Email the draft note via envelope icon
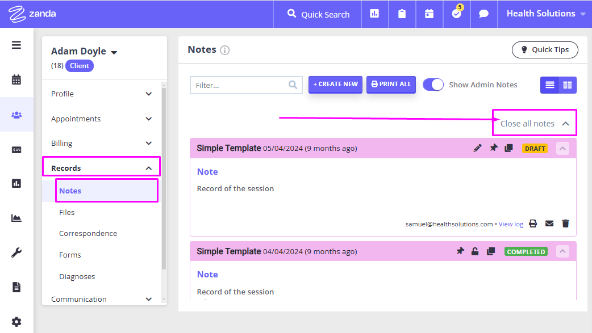Image resolution: width=592 pixels, height=333 pixels. click(x=549, y=224)
